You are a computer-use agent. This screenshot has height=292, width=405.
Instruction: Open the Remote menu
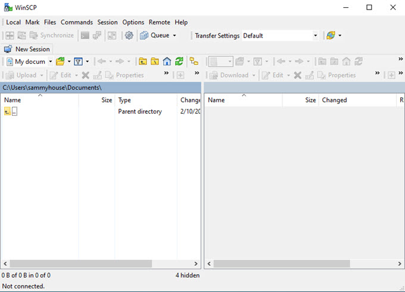pos(159,22)
